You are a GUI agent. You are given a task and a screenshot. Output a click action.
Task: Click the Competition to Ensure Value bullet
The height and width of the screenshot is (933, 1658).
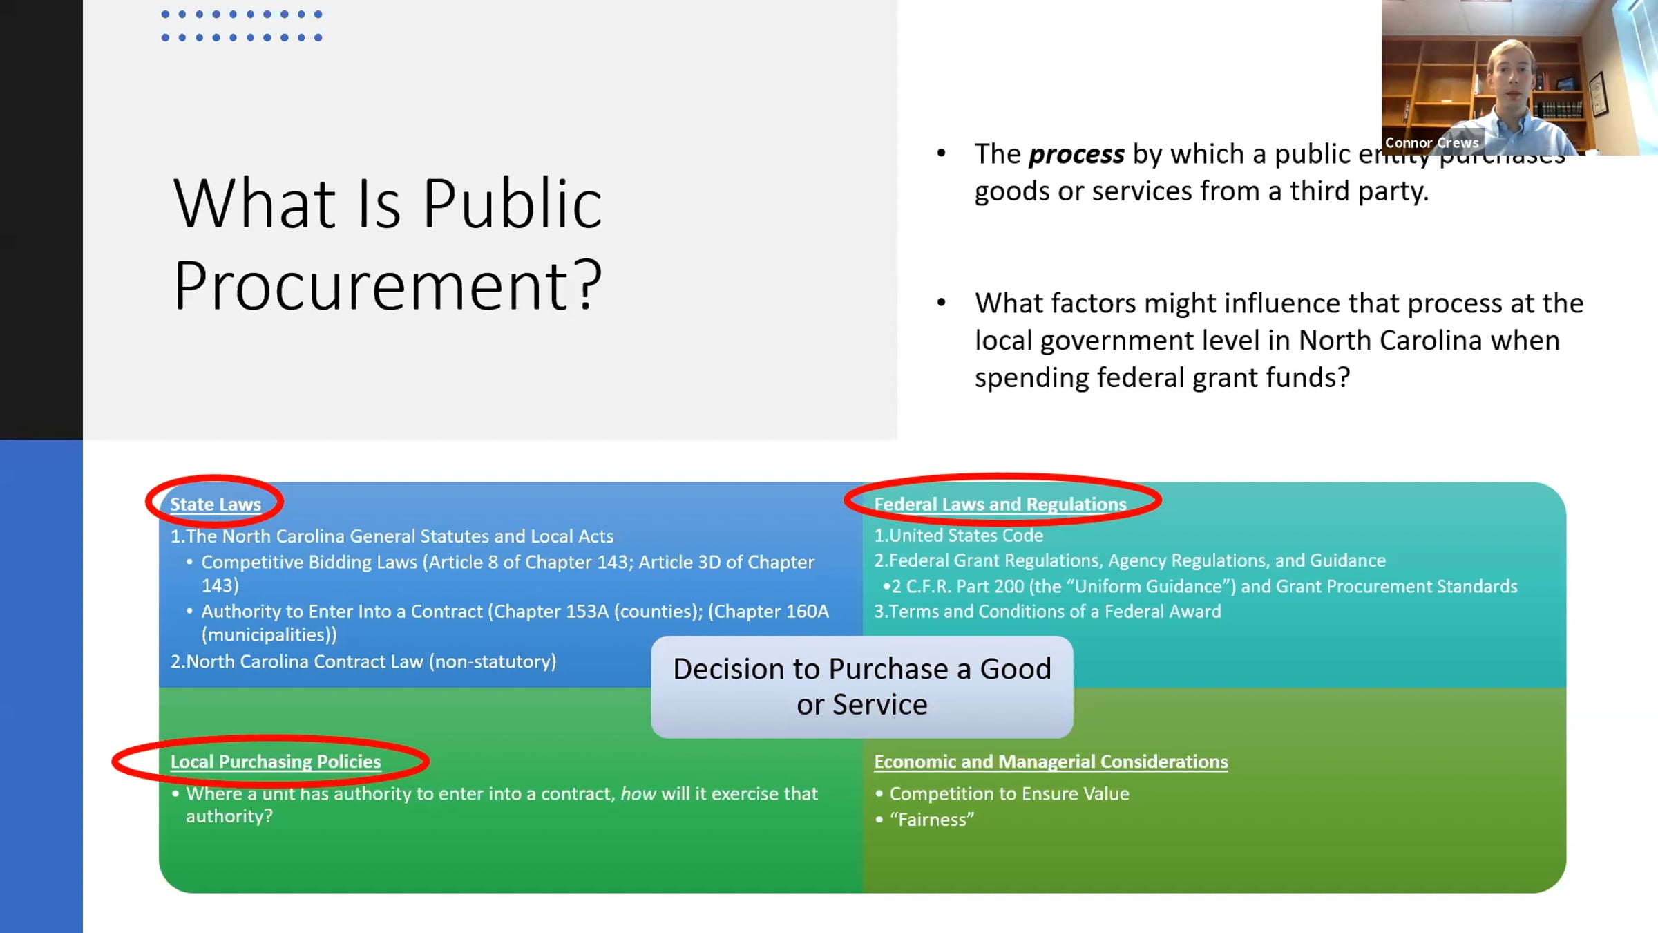[1009, 793]
